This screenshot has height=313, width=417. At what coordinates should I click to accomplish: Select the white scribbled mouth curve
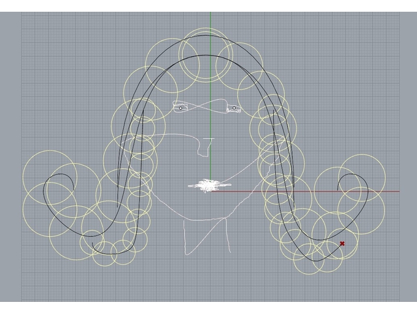coord(209,185)
